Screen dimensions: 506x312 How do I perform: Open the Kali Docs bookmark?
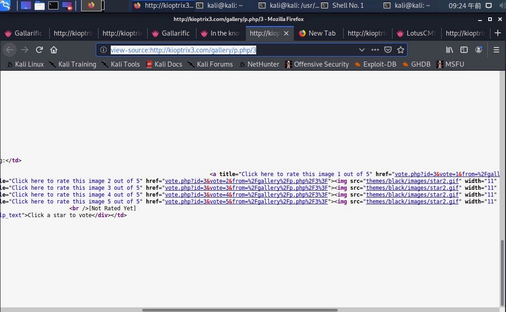(164, 64)
